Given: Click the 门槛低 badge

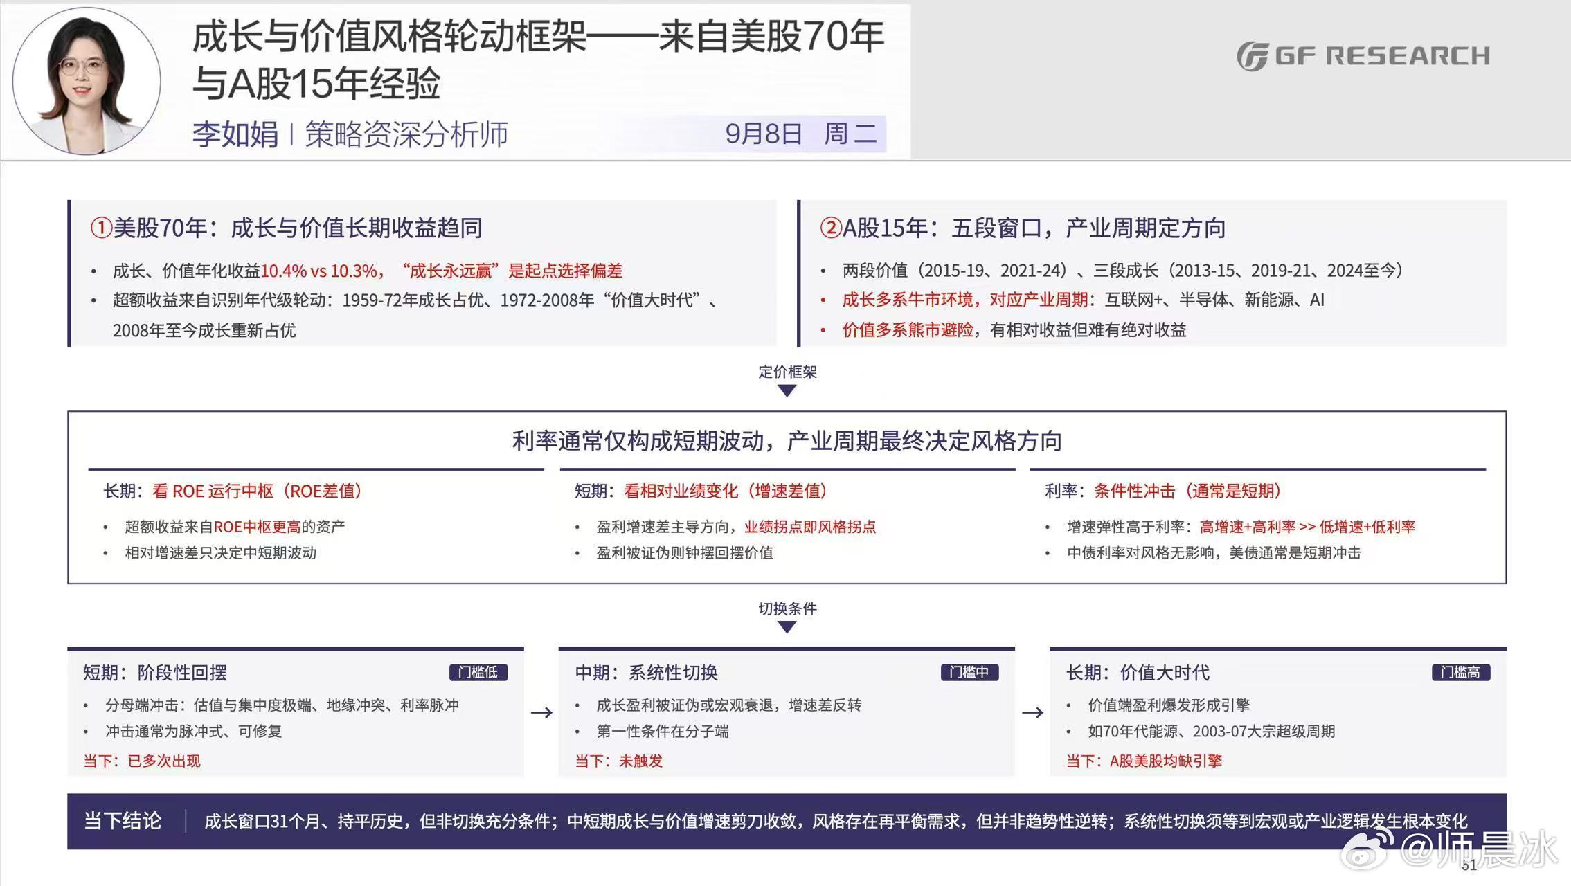Looking at the screenshot, I should coord(478,672).
